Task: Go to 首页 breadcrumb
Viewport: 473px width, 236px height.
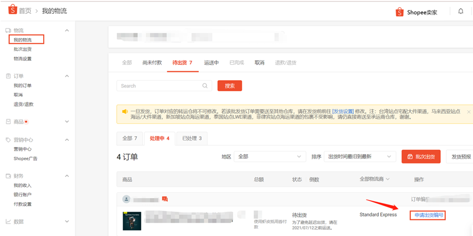Action: [x=25, y=11]
